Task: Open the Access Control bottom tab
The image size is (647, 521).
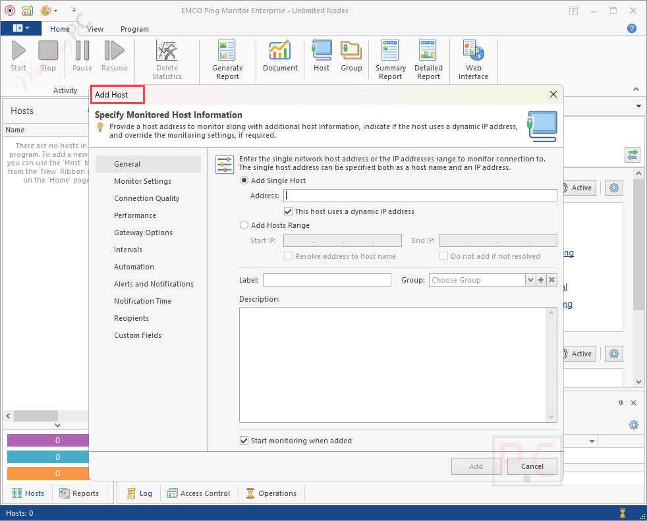Action: tap(199, 493)
